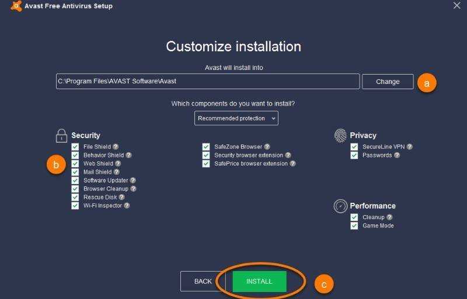Open the Security browser extension help icon
467x299 pixels.
tap(288, 155)
